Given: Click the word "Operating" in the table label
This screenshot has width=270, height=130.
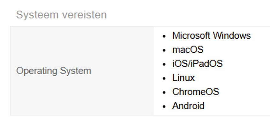Looking at the screenshot, I should point(35,71).
